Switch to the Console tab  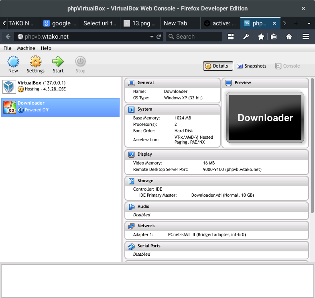(288, 66)
